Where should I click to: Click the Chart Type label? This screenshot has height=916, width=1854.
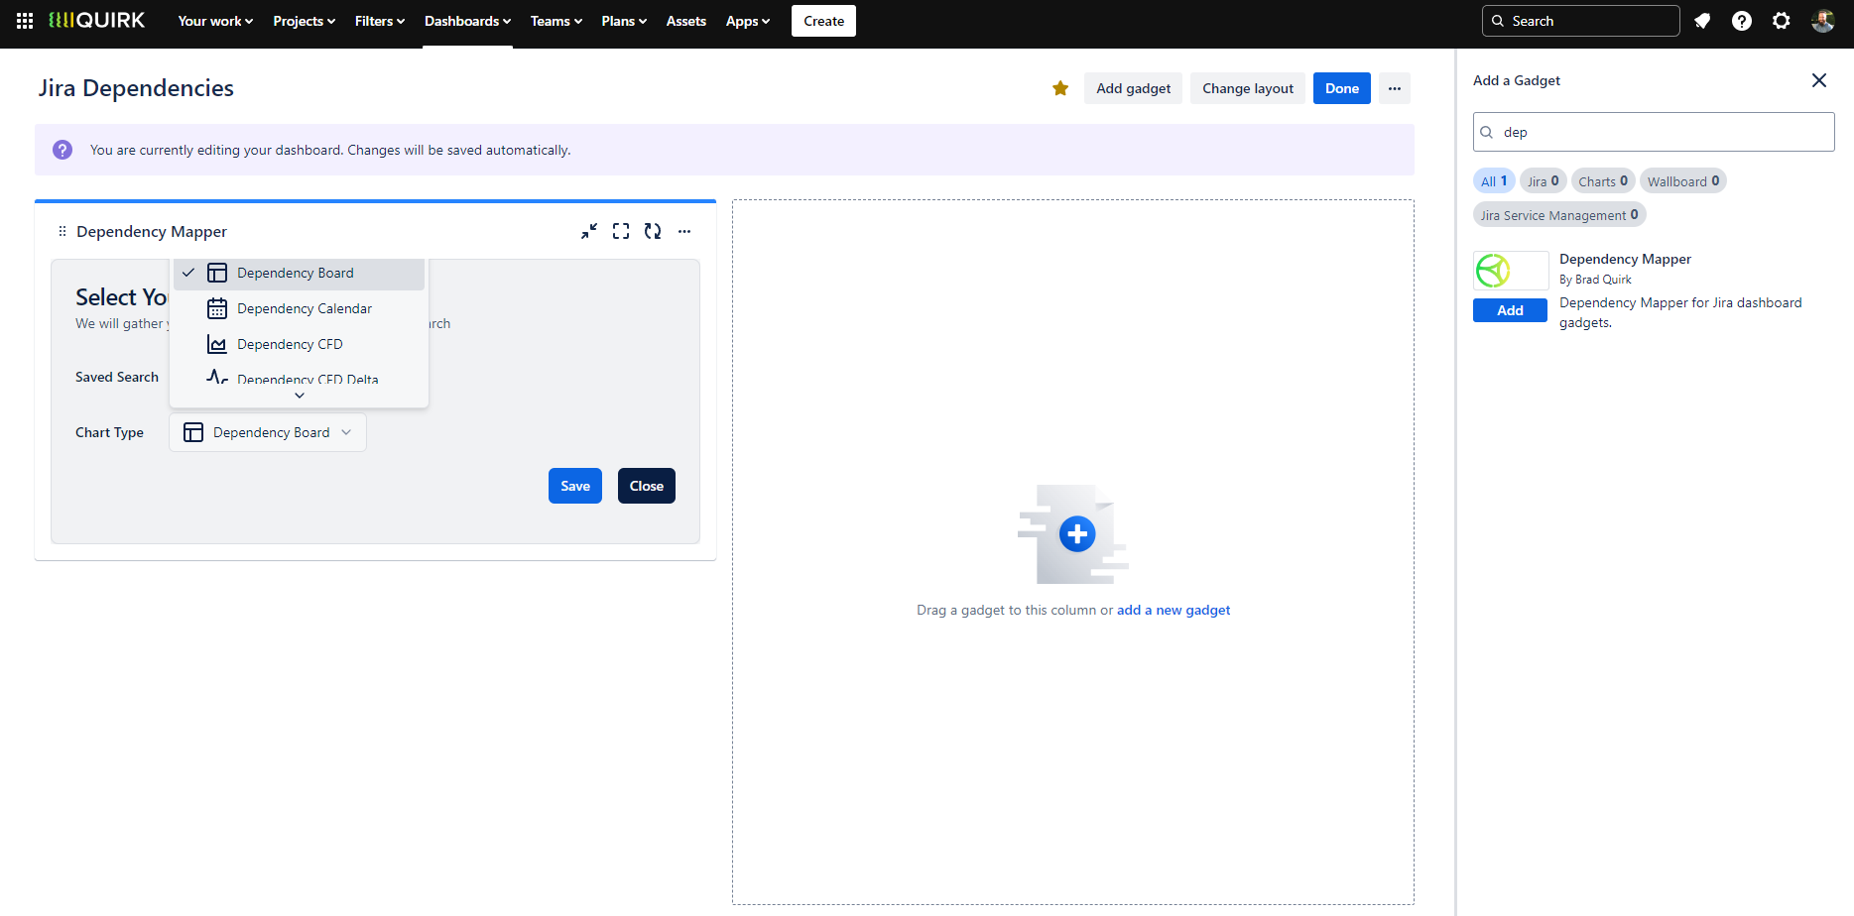point(109,432)
